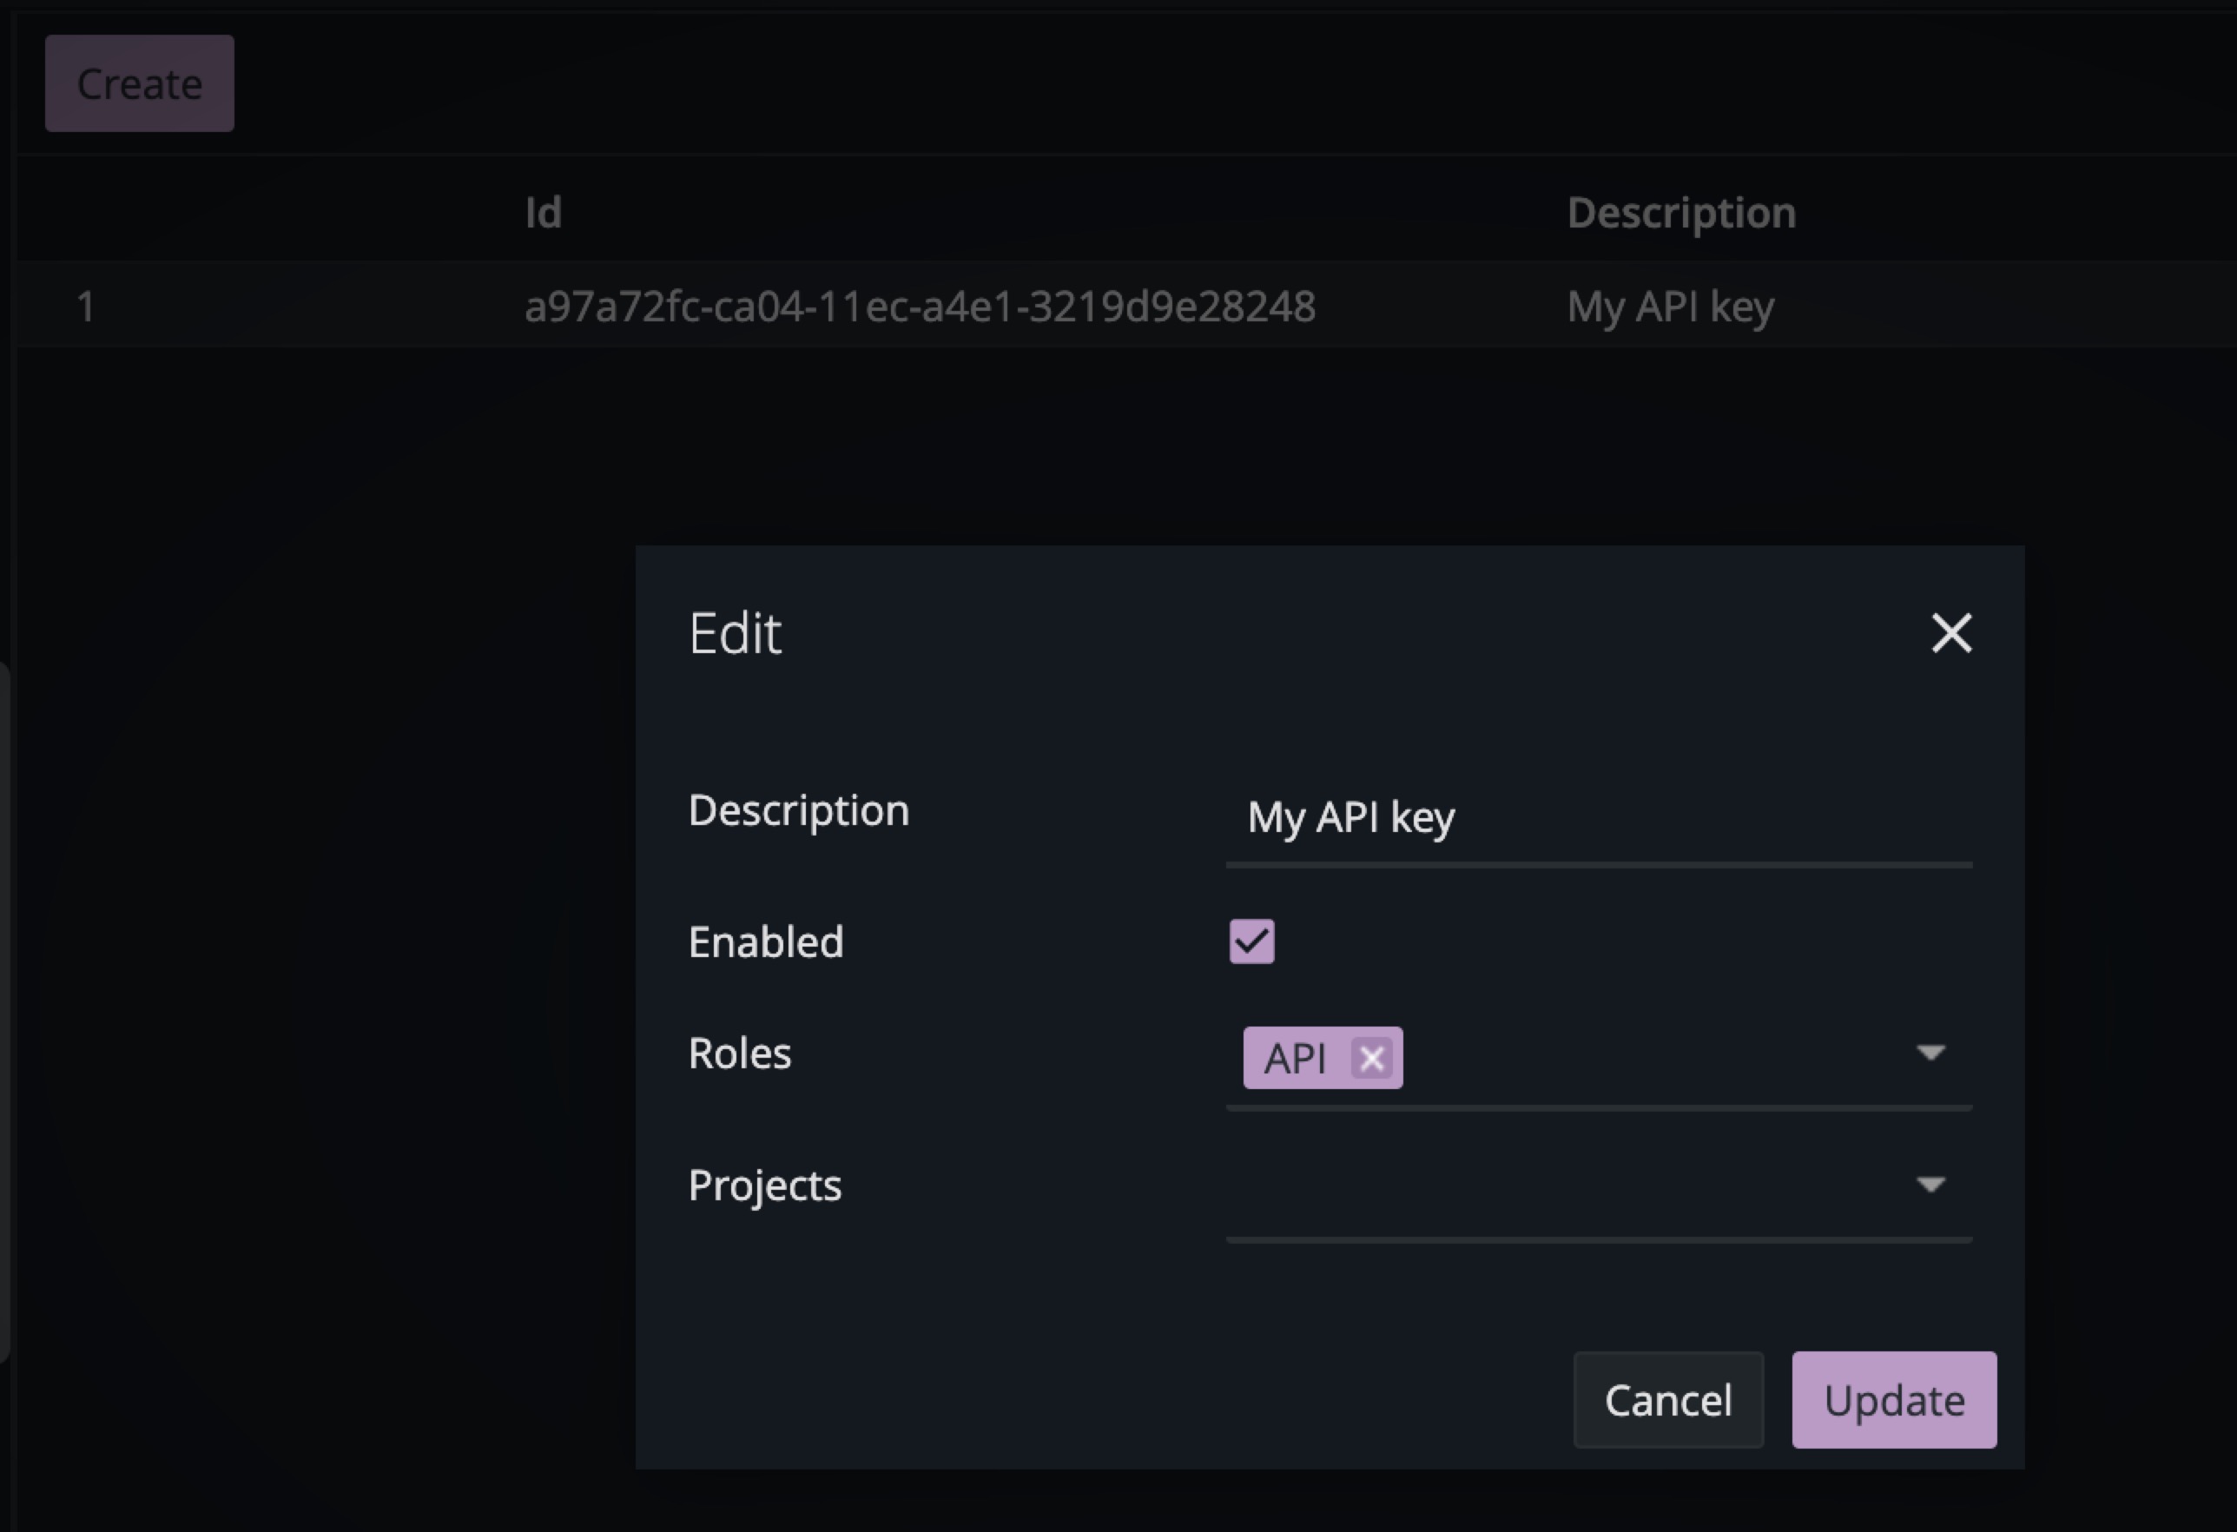Click the Create button
2237x1532 pixels.
140,83
